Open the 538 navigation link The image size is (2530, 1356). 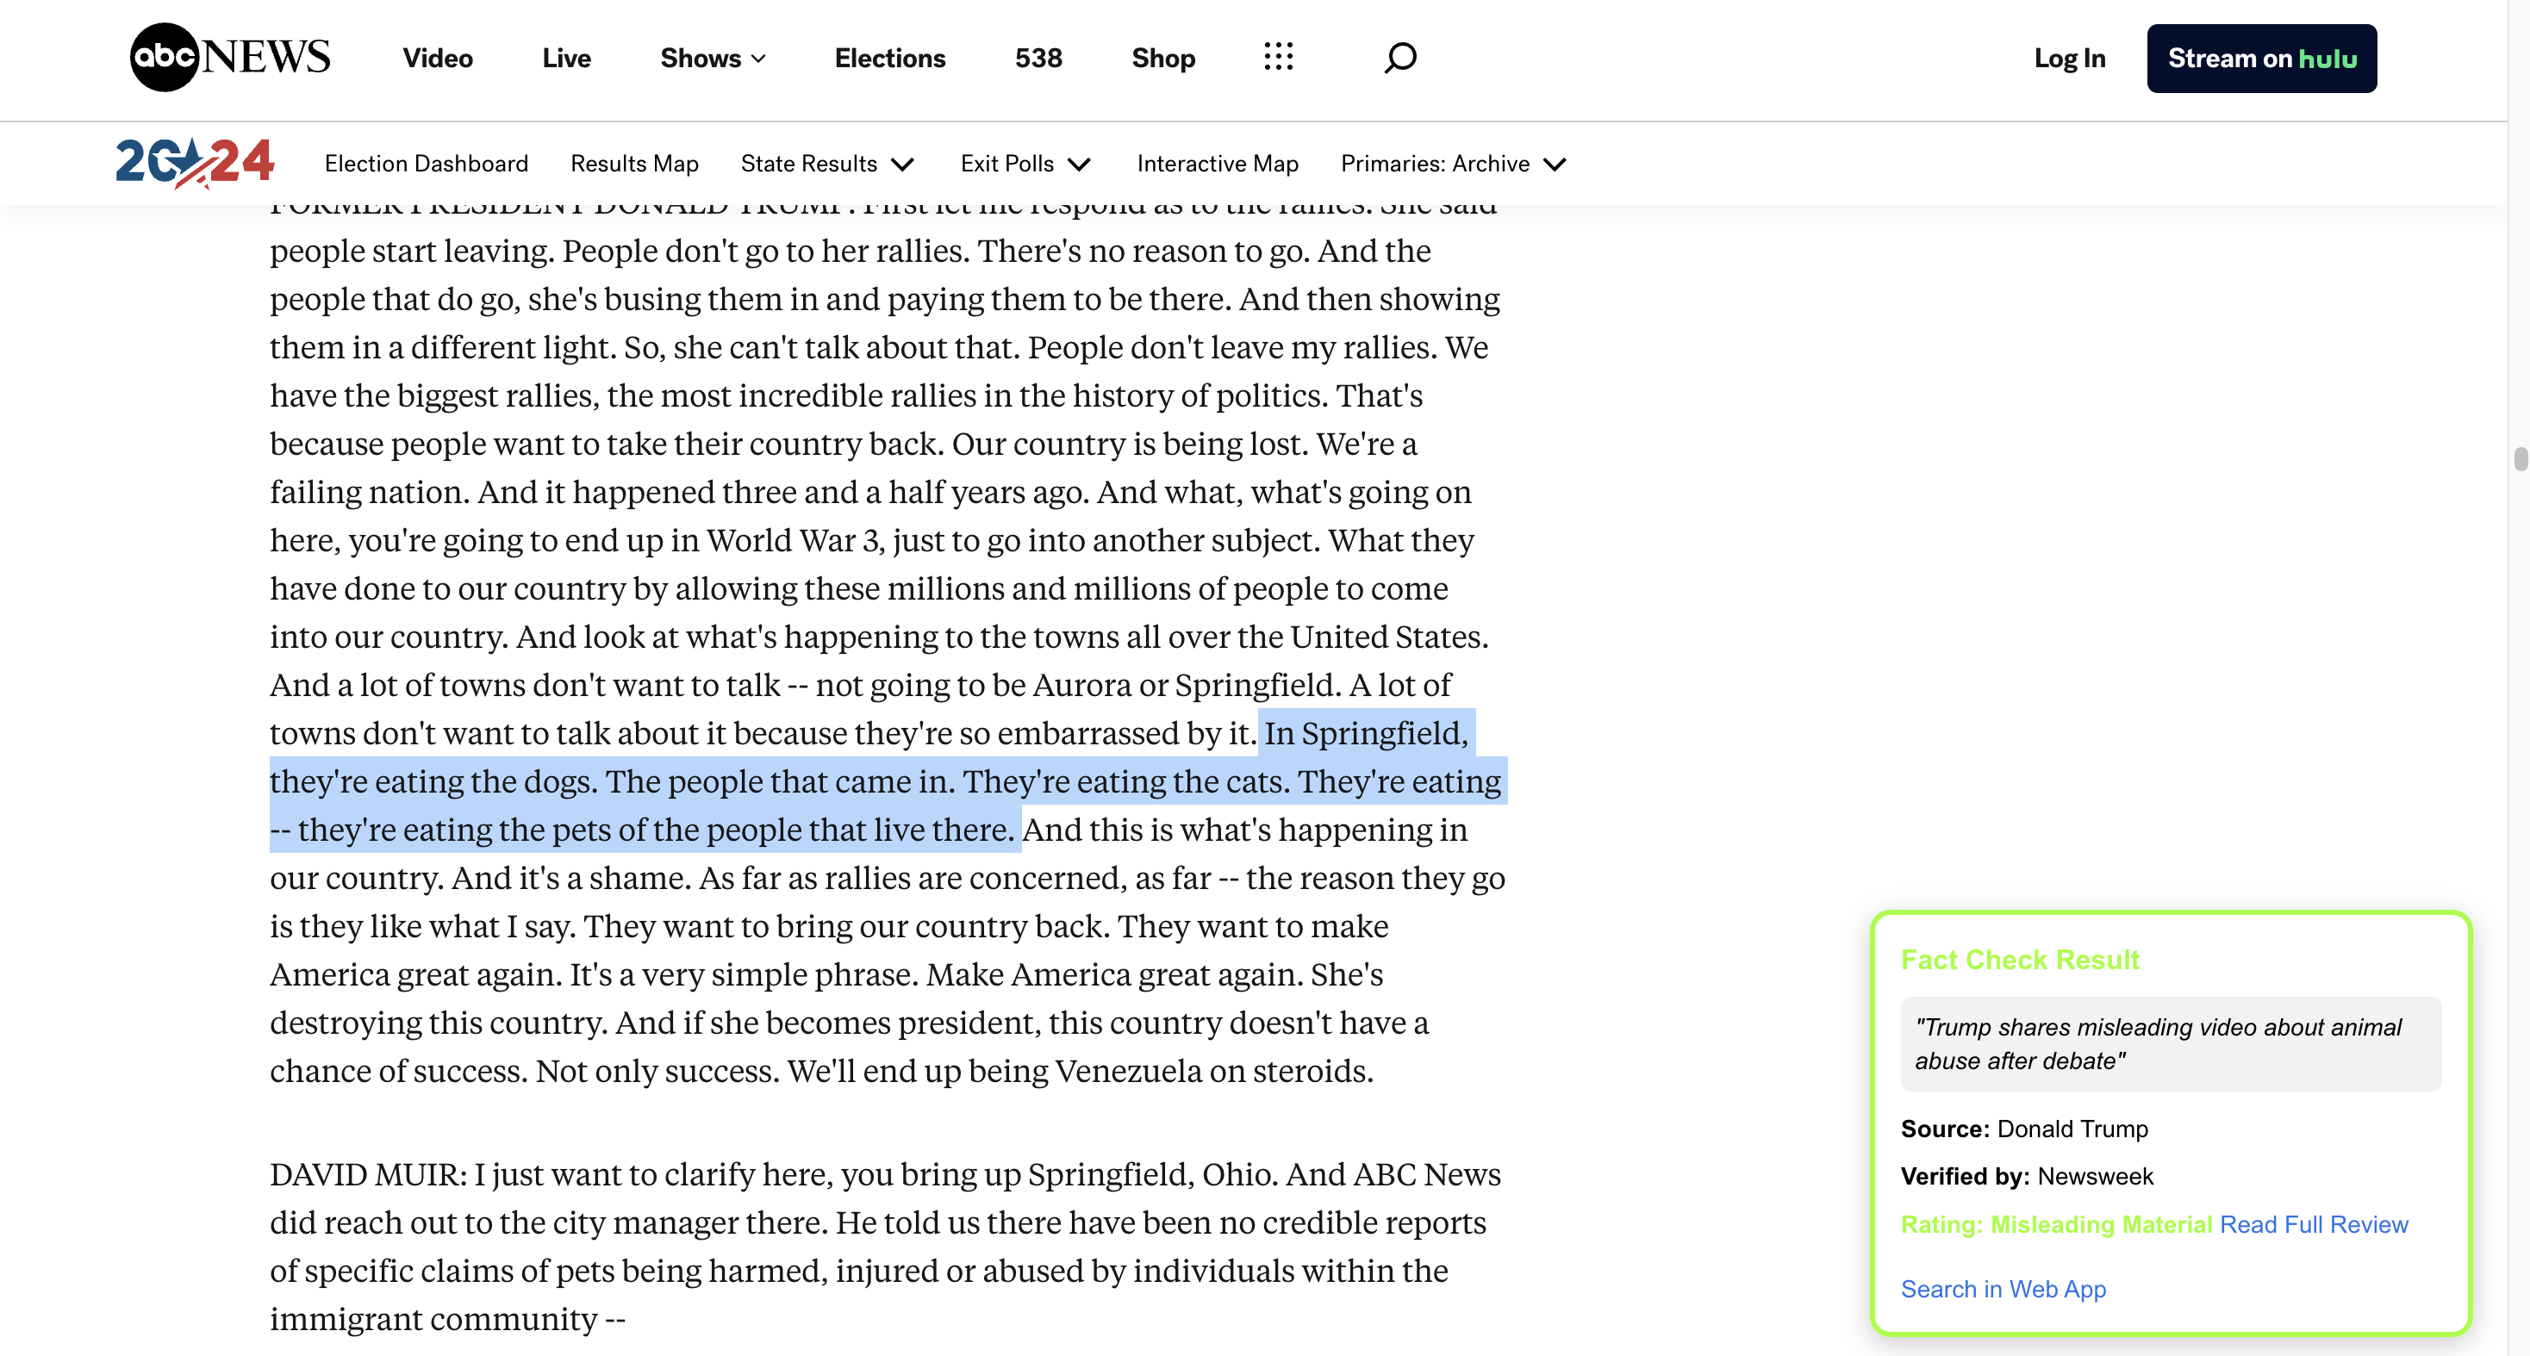1038,58
